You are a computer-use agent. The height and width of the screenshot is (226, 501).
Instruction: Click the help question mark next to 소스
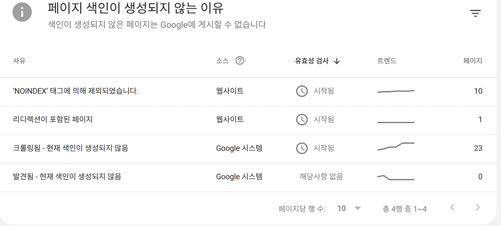pyautogui.click(x=240, y=61)
